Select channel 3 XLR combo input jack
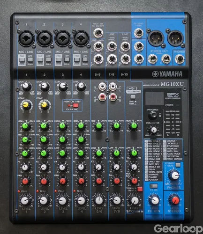 tap(63, 38)
